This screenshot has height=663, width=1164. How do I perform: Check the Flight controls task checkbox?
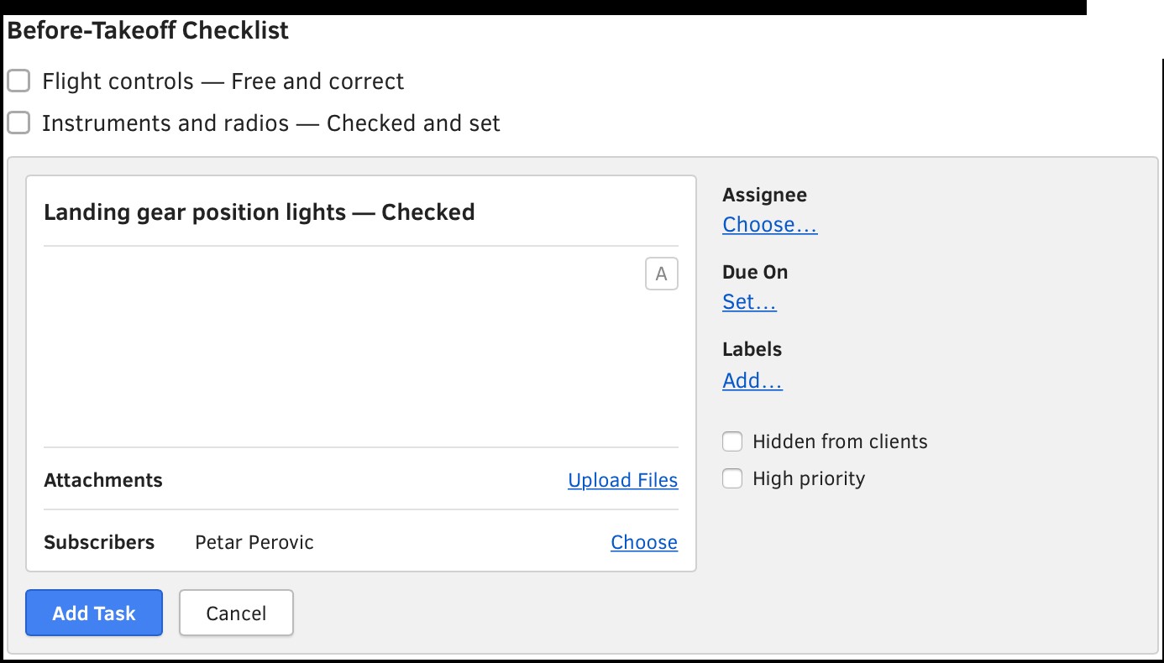click(x=18, y=81)
